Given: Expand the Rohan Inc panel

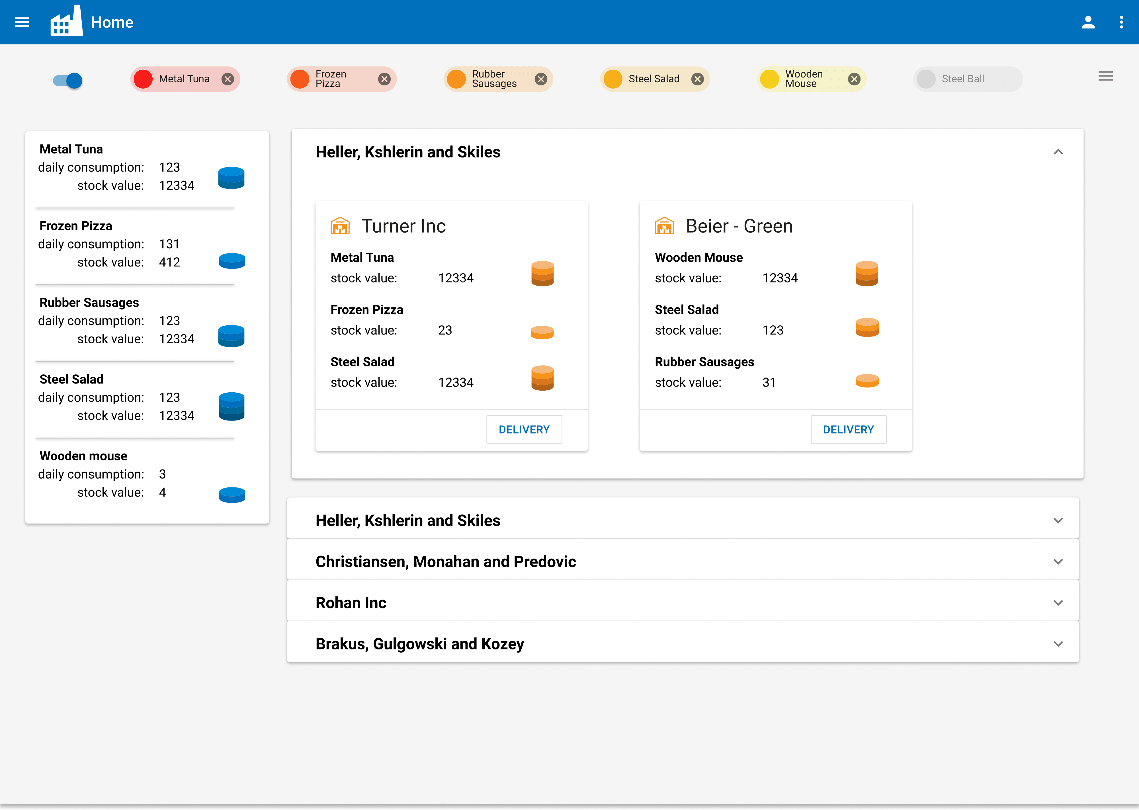Looking at the screenshot, I should pos(1058,602).
